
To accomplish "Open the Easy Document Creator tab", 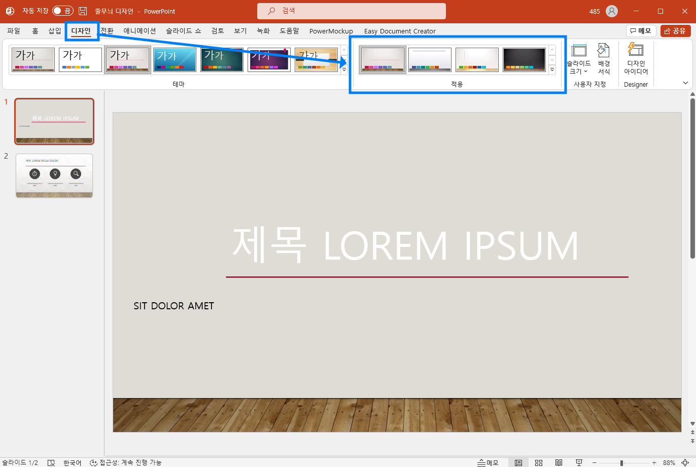I will coord(400,31).
